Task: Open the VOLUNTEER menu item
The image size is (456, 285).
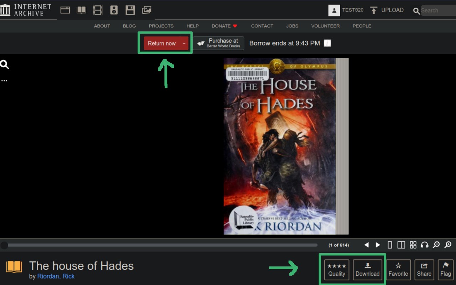Action: [325, 26]
